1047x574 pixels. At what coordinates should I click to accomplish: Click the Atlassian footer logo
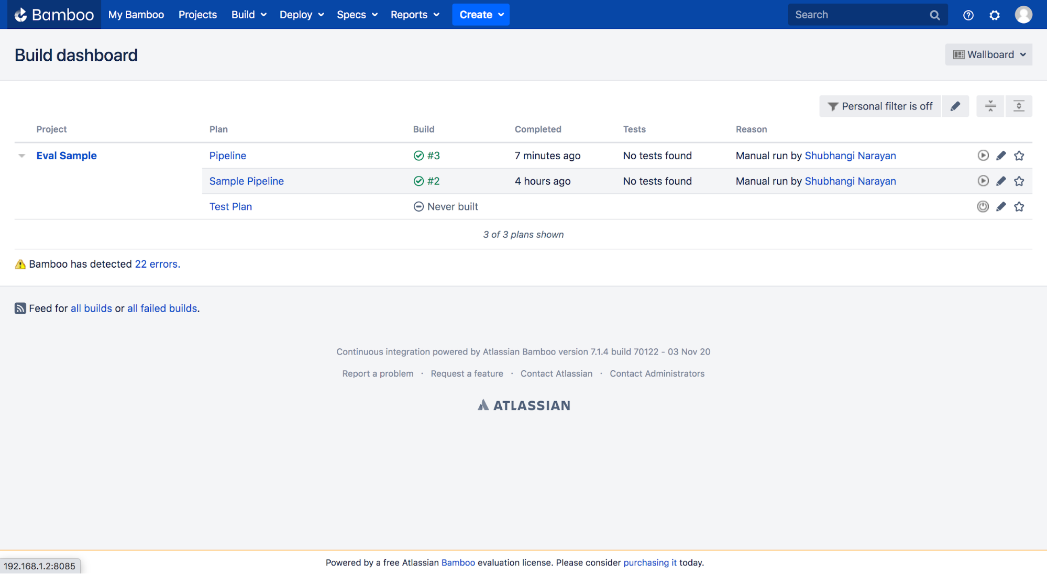(524, 405)
